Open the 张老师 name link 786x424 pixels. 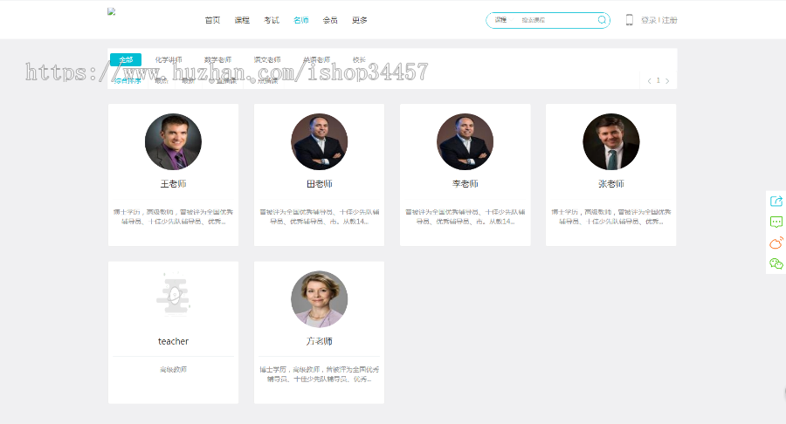click(611, 184)
